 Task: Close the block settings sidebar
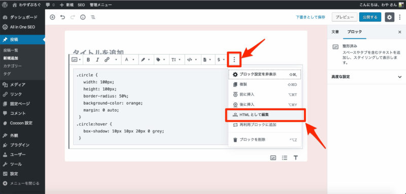(x=399, y=32)
